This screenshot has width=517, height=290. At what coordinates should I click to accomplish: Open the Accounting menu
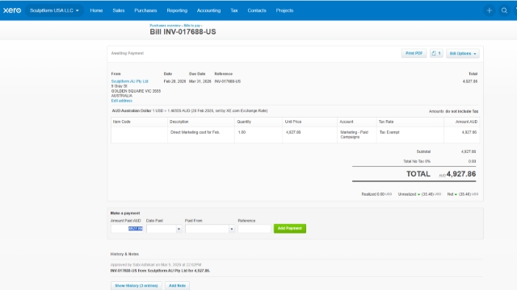(x=208, y=10)
